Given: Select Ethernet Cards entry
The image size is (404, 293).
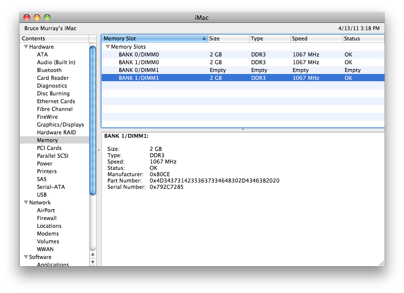Looking at the screenshot, I should (x=56, y=101).
